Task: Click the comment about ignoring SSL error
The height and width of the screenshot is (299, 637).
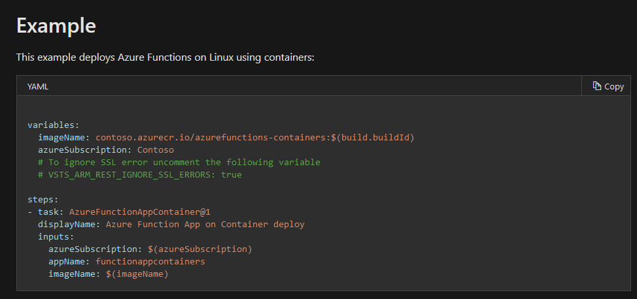Action: point(179,163)
